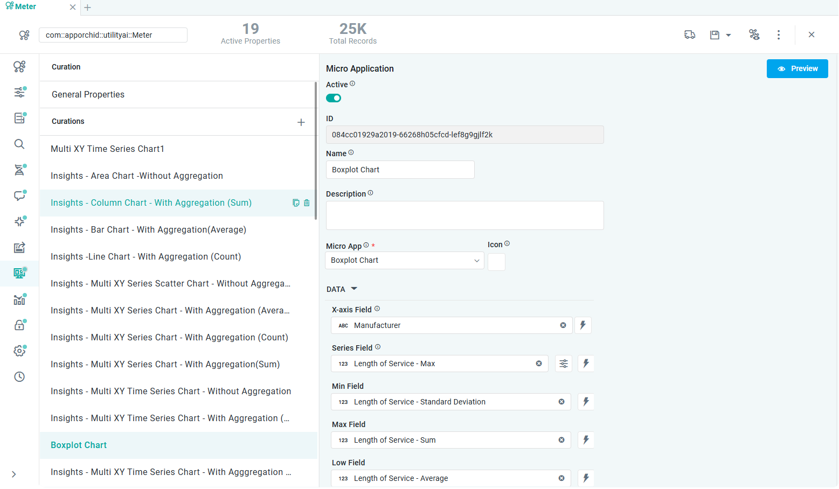This screenshot has width=839, height=489.
Task: Collapse the DATA section
Action: pos(354,289)
